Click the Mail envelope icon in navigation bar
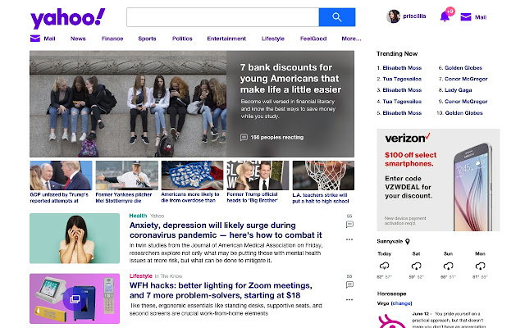 tap(34, 39)
